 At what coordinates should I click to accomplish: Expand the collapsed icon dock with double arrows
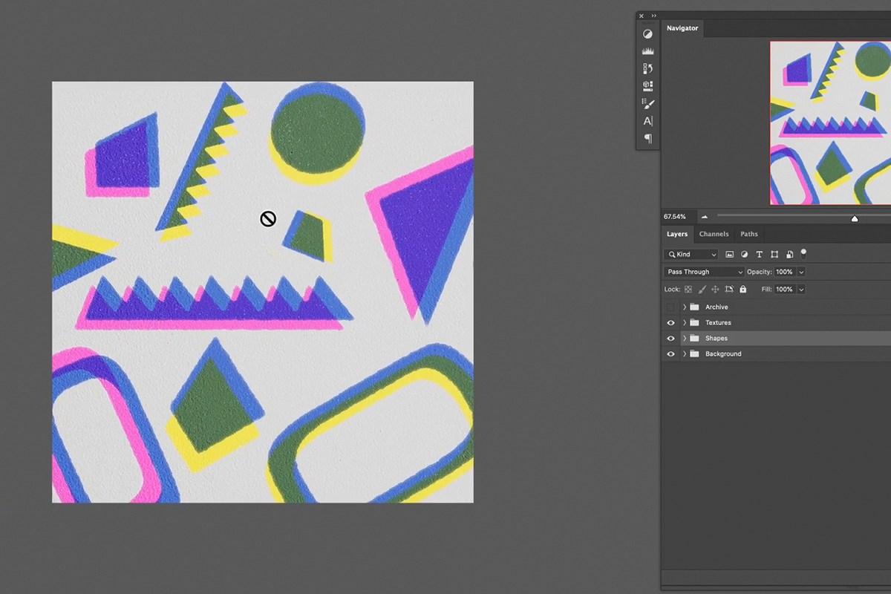[x=654, y=16]
